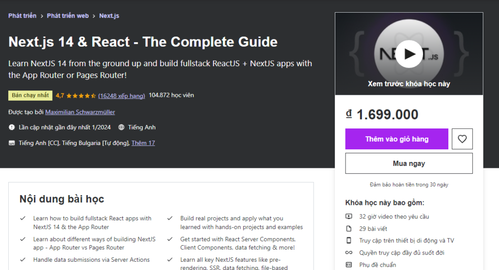Play the course preview video
This screenshot has width=499, height=270.
(409, 54)
